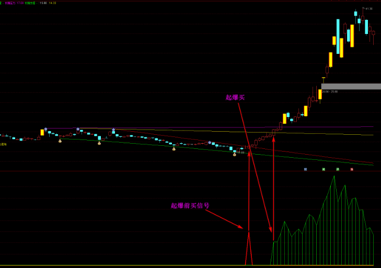Click the yellow 14.33 indicator value

pos(52,3)
